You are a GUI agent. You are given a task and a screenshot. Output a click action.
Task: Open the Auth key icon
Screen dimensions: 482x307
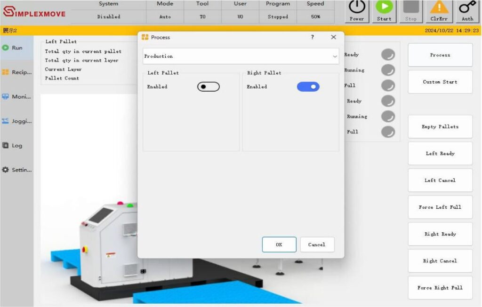coord(467,8)
